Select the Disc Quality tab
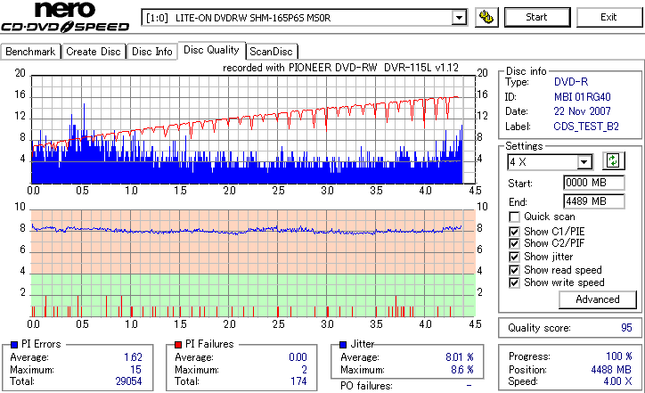 (211, 50)
